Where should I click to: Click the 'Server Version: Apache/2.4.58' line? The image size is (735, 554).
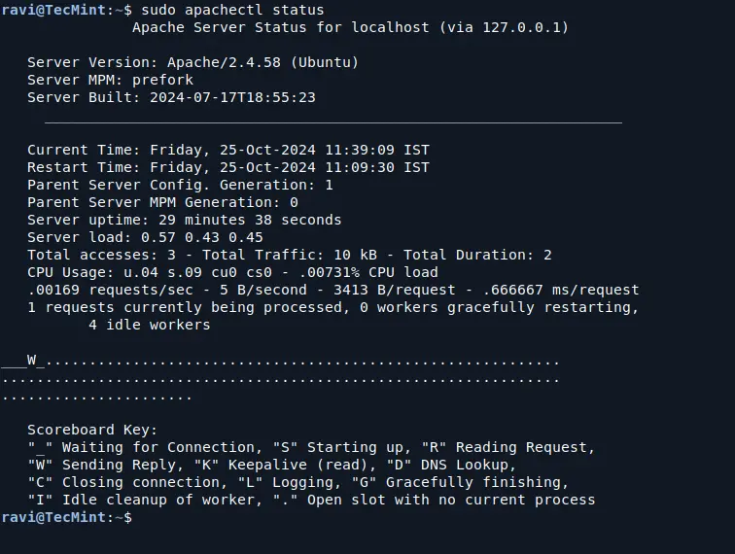[x=192, y=62]
